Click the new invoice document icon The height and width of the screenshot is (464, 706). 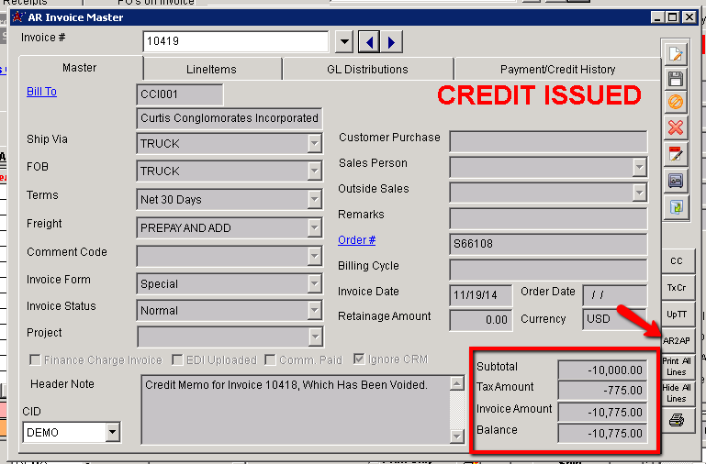(676, 53)
